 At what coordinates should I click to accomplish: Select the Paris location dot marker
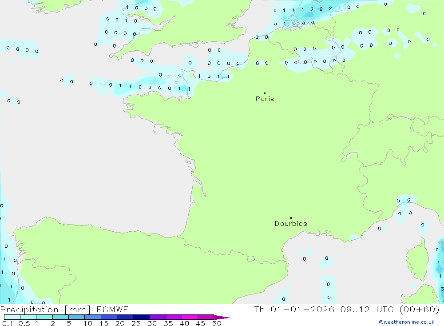pos(265,93)
